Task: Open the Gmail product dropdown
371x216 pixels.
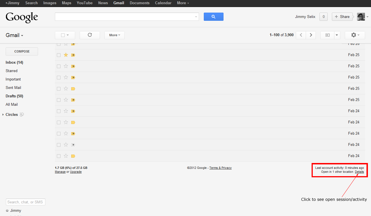Action: [14, 35]
